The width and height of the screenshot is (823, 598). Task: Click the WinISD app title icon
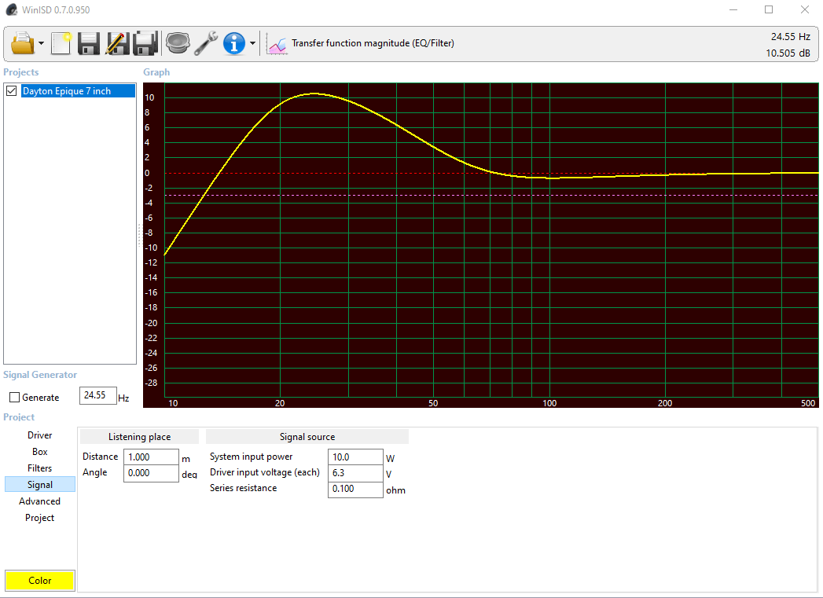(12, 9)
